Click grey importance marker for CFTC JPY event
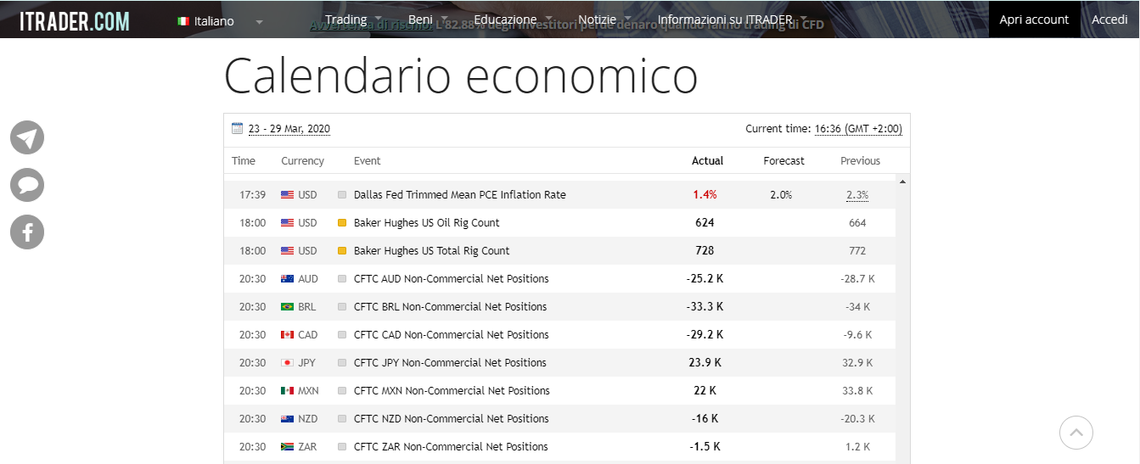Screen dimensions: 1140x464 point(342,363)
